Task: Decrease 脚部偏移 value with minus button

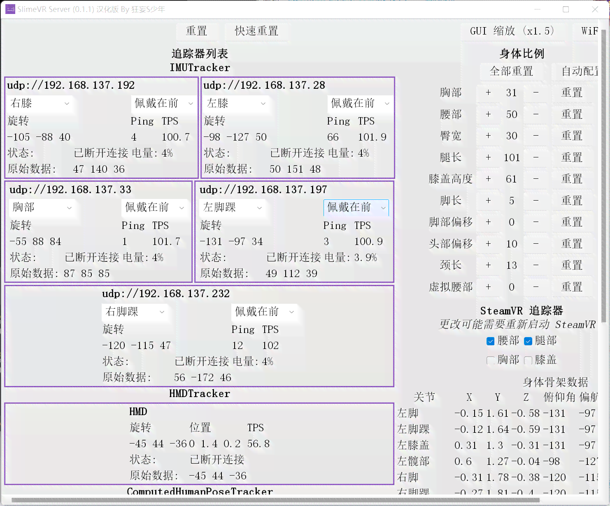Action: 536,222
